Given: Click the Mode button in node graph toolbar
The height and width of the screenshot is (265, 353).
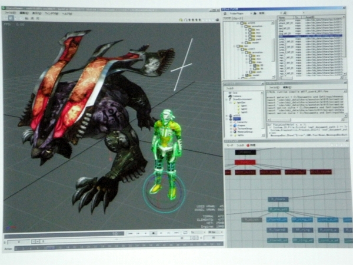Looking at the screenshot, I should [230, 145].
